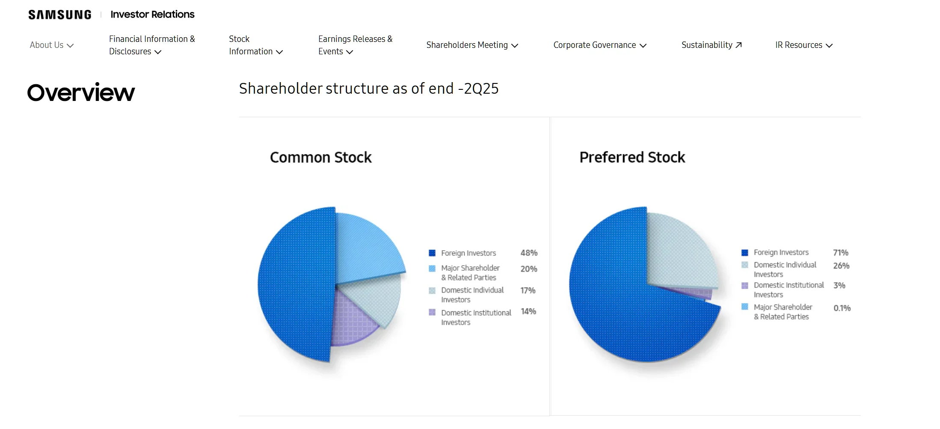Click the Samsung logo

(x=59, y=15)
